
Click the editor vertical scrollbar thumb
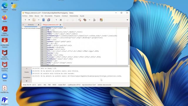click(x=129, y=38)
